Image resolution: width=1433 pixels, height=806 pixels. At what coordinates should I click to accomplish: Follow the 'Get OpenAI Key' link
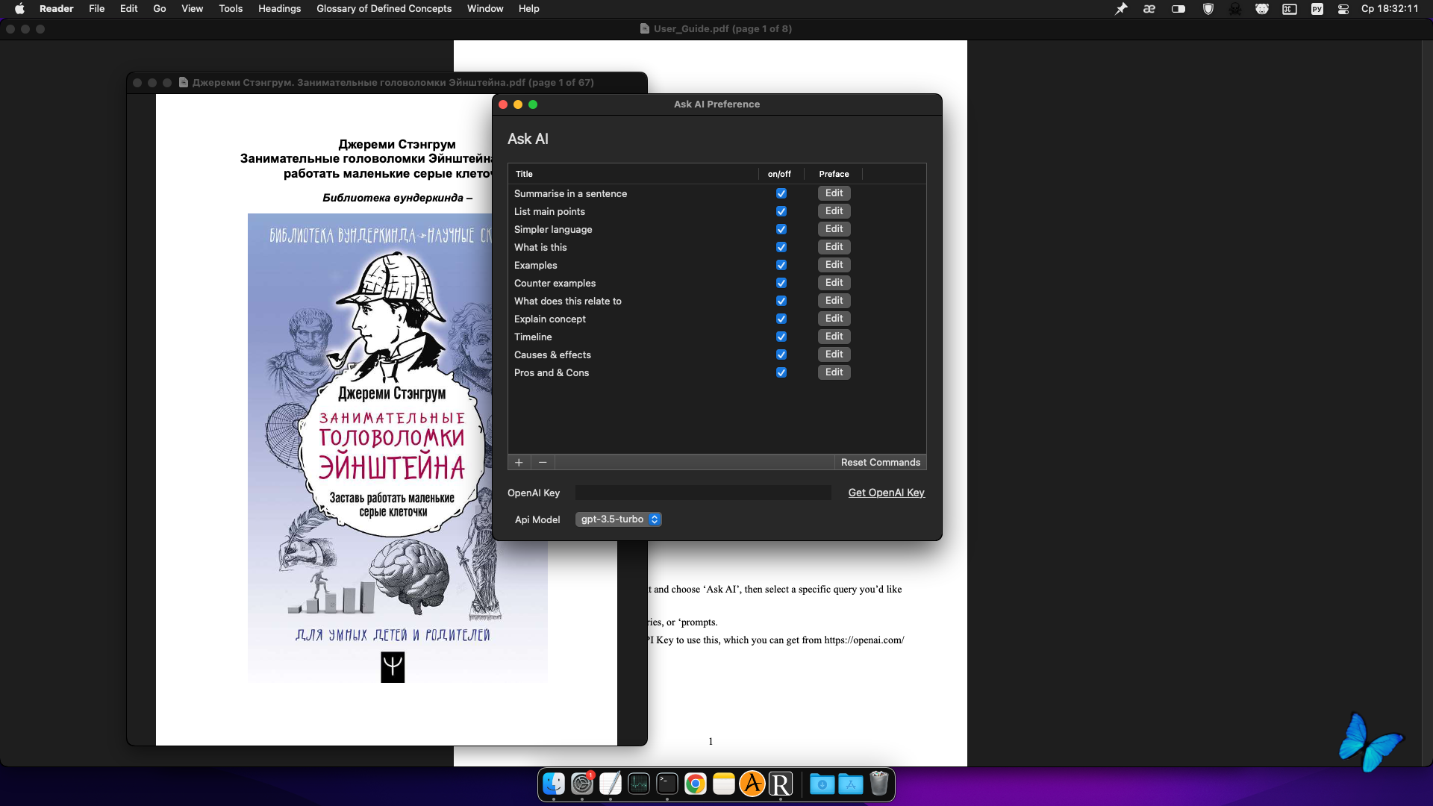887,493
